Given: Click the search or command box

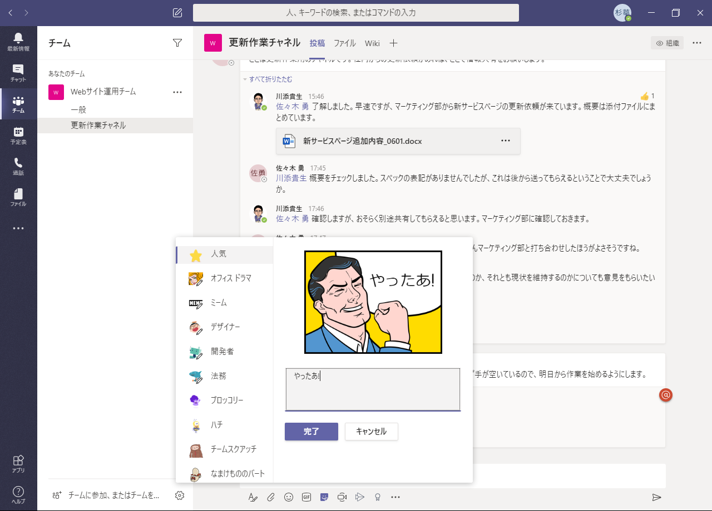Looking at the screenshot, I should pos(356,13).
